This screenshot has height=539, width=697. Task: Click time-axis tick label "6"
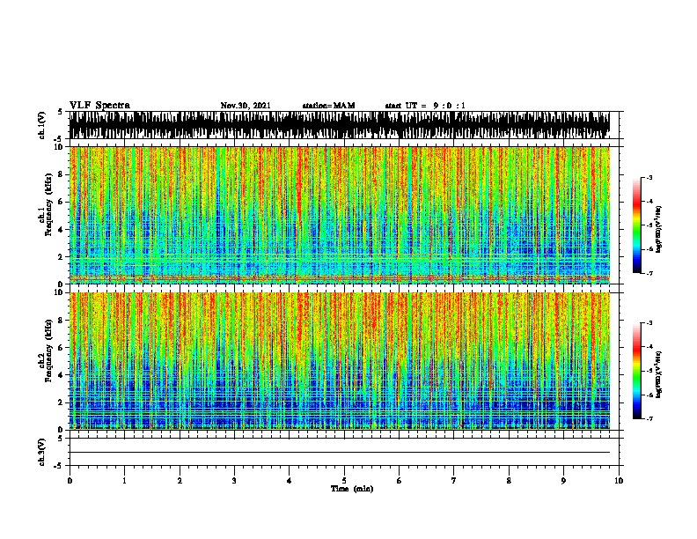click(400, 480)
